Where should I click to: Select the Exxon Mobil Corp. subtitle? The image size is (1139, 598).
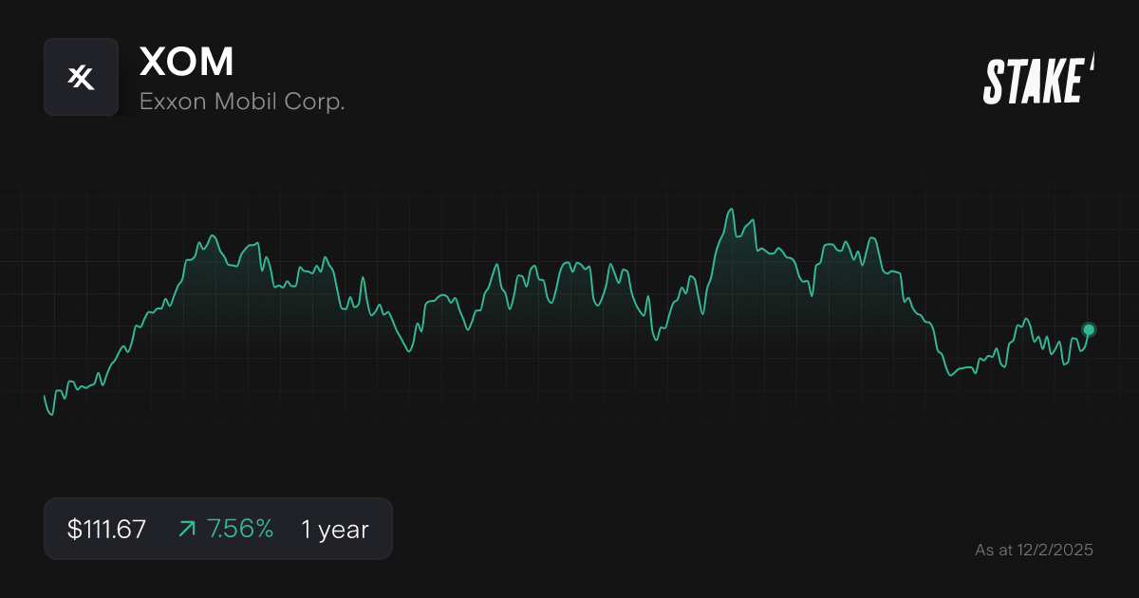pyautogui.click(x=241, y=102)
